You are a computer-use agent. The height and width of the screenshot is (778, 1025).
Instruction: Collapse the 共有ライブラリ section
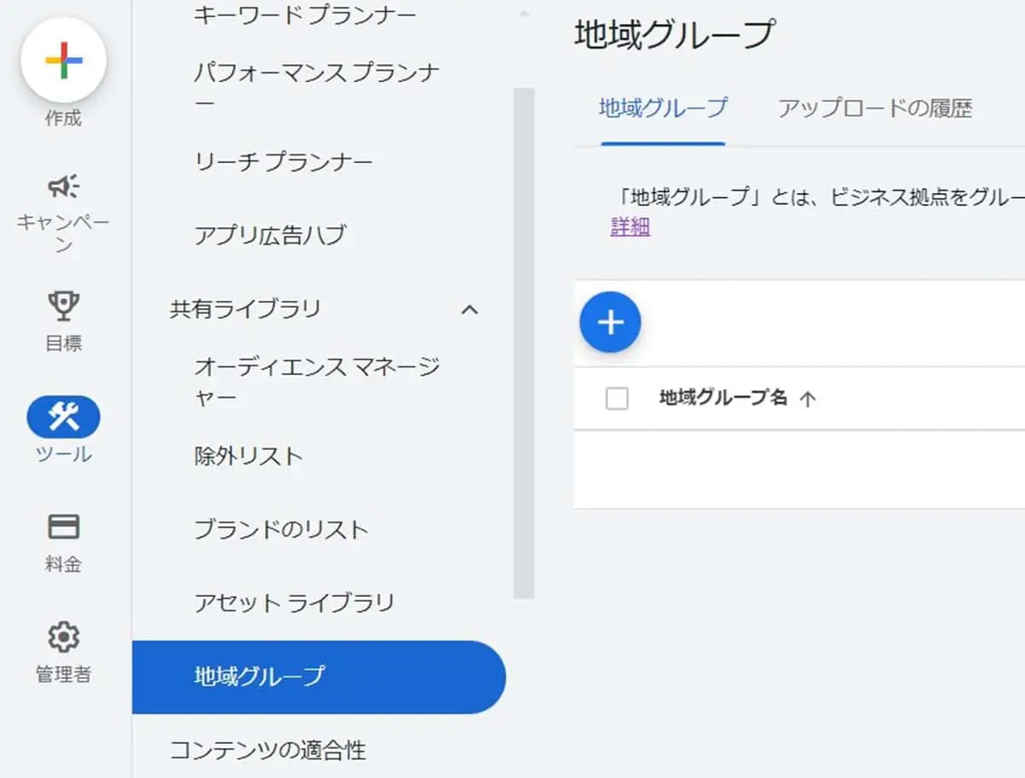coord(469,310)
